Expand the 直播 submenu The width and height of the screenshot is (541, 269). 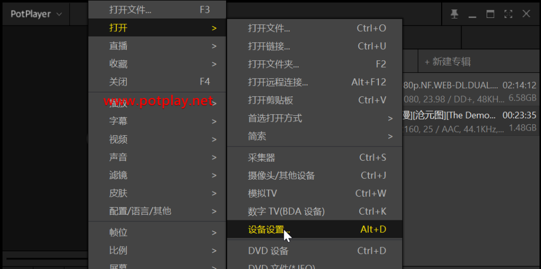(157, 46)
